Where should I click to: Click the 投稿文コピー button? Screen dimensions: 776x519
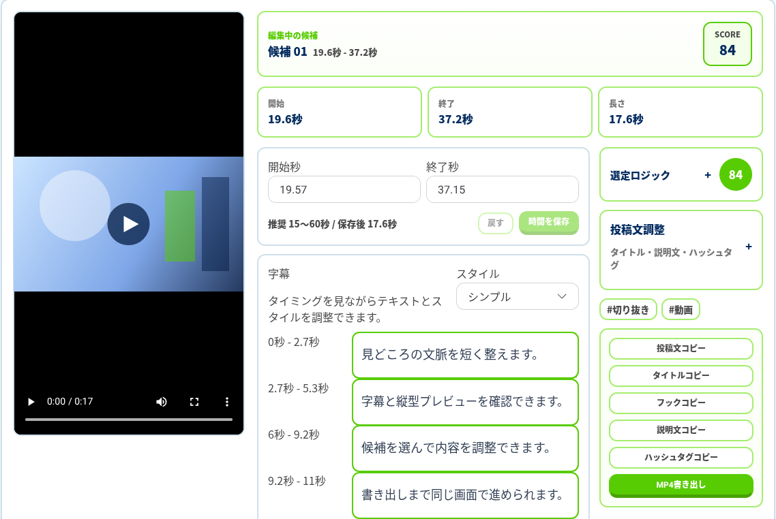tap(681, 349)
